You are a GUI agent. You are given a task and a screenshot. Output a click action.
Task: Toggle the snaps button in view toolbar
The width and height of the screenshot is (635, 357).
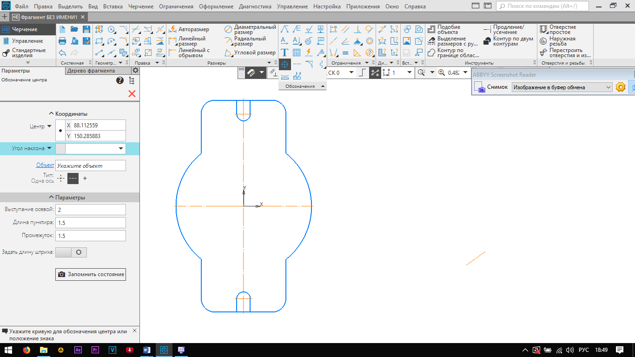(251, 73)
